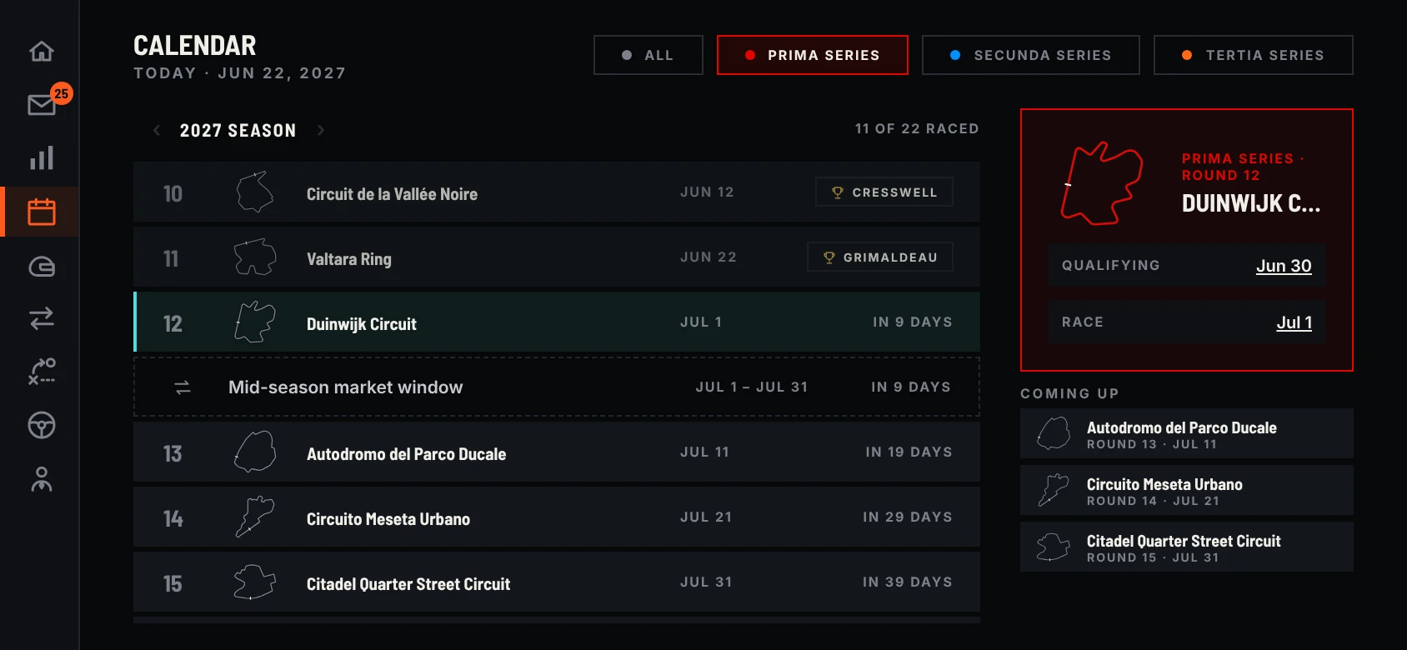This screenshot has height=650, width=1407.
Task: Click the round 15 Citadel Quarter track outline
Action: pyautogui.click(x=255, y=582)
